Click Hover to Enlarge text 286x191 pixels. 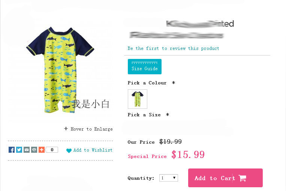click(x=91, y=129)
